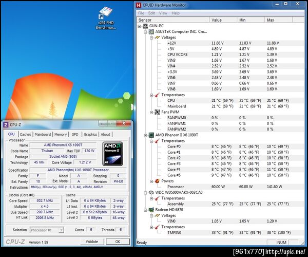Open the Processor #1 selection dropdown
The image size is (308, 257).
pos(61,230)
